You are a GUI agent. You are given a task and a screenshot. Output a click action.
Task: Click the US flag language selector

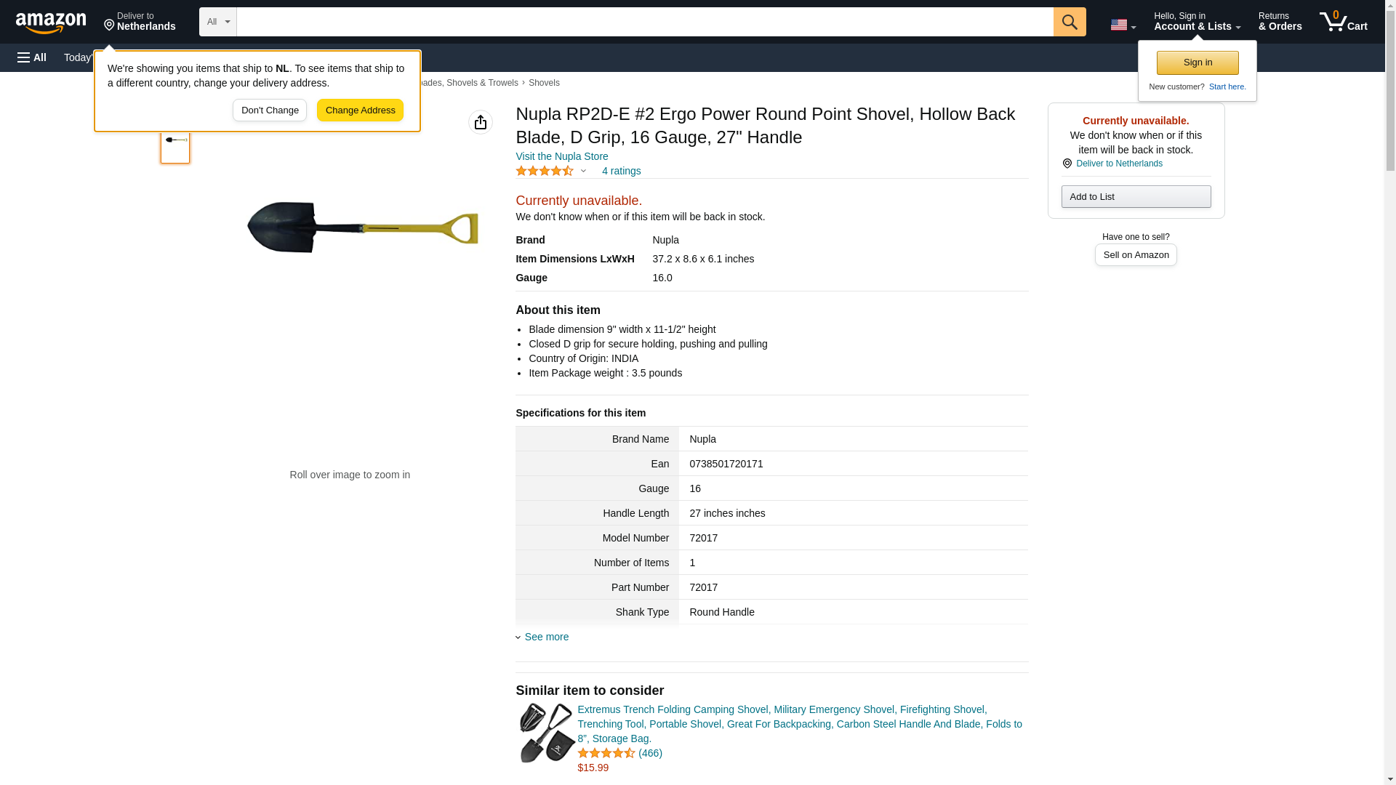[x=1122, y=25]
